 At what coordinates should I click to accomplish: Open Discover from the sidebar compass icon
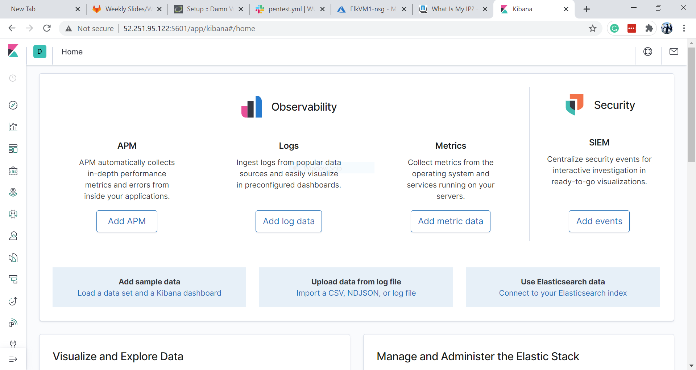13,105
